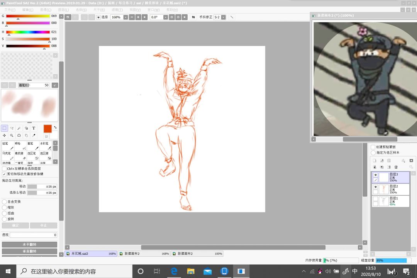Expand the S-2 stabilizer dropdown
Viewport: 417px width, 278px height.
point(223,17)
